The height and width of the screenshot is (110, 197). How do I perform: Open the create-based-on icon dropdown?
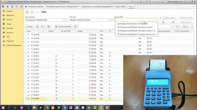point(43,26)
